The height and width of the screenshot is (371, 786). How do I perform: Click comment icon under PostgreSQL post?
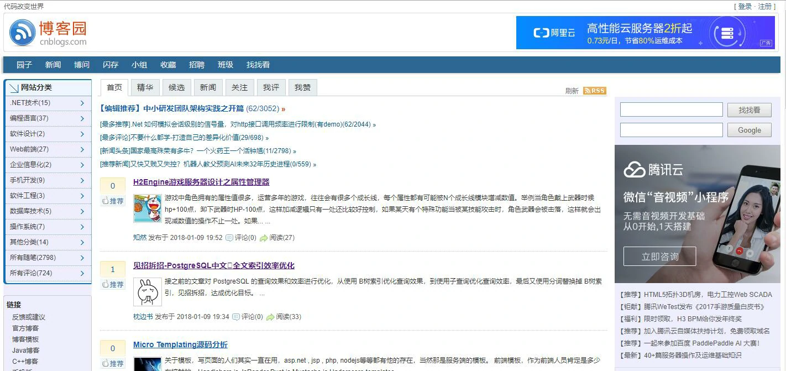click(x=236, y=317)
